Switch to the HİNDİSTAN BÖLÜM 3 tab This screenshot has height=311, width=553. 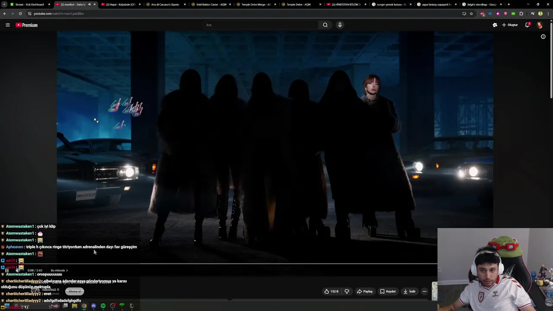346,4
